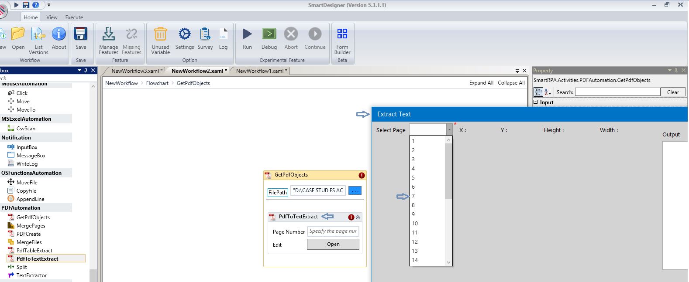Image resolution: width=689 pixels, height=282 pixels.
Task: Open the Log file icon
Action: coord(223,34)
